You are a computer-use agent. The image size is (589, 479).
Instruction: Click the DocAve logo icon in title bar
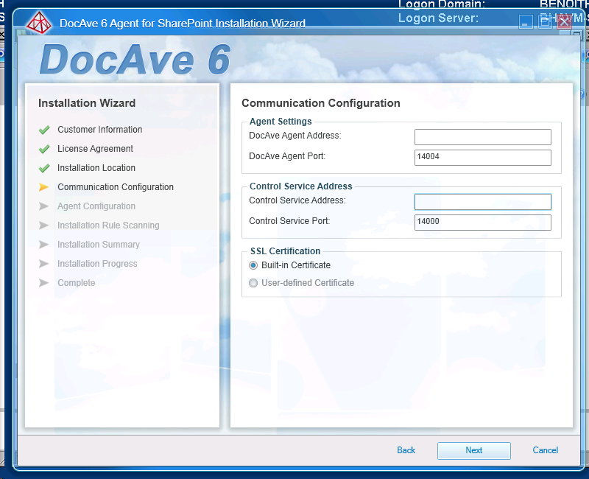tap(39, 23)
